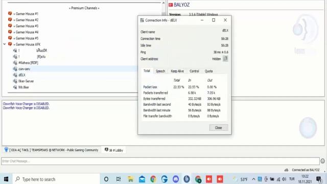Open Google Chrome from the taskbar

pyautogui.click(x=153, y=179)
